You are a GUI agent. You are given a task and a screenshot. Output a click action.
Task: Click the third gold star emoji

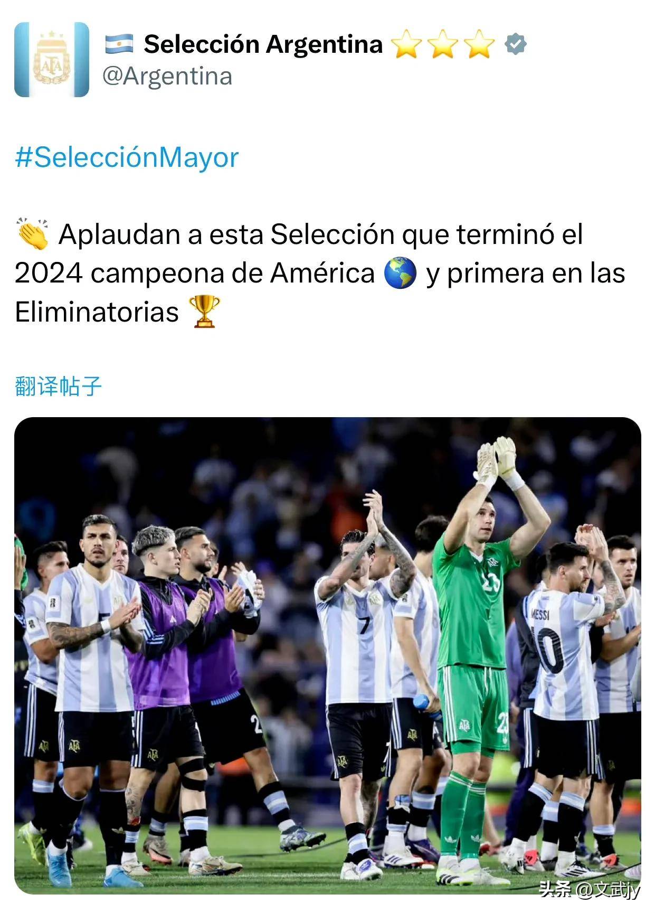(479, 44)
